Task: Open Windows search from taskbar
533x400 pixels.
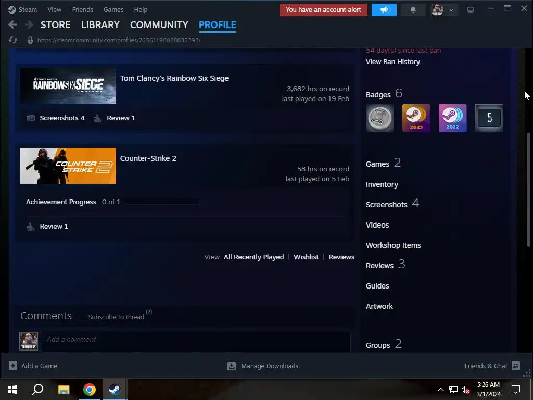Action: 37,390
